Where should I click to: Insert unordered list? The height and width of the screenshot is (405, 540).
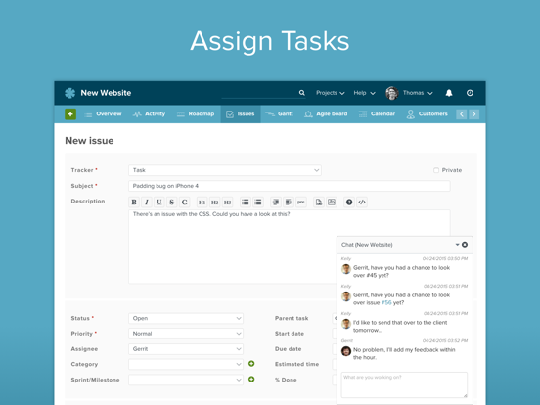(x=246, y=202)
